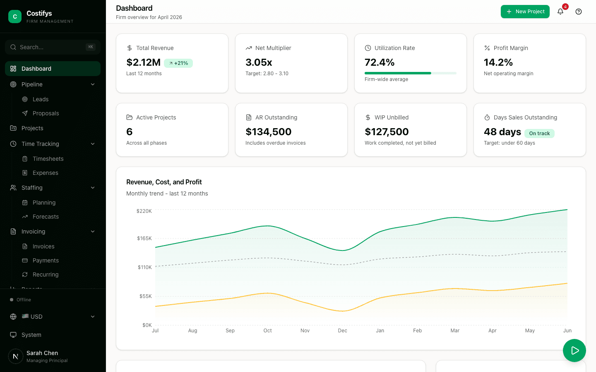Collapse the Invoicing section
The width and height of the screenshot is (596, 372).
pos(93,231)
